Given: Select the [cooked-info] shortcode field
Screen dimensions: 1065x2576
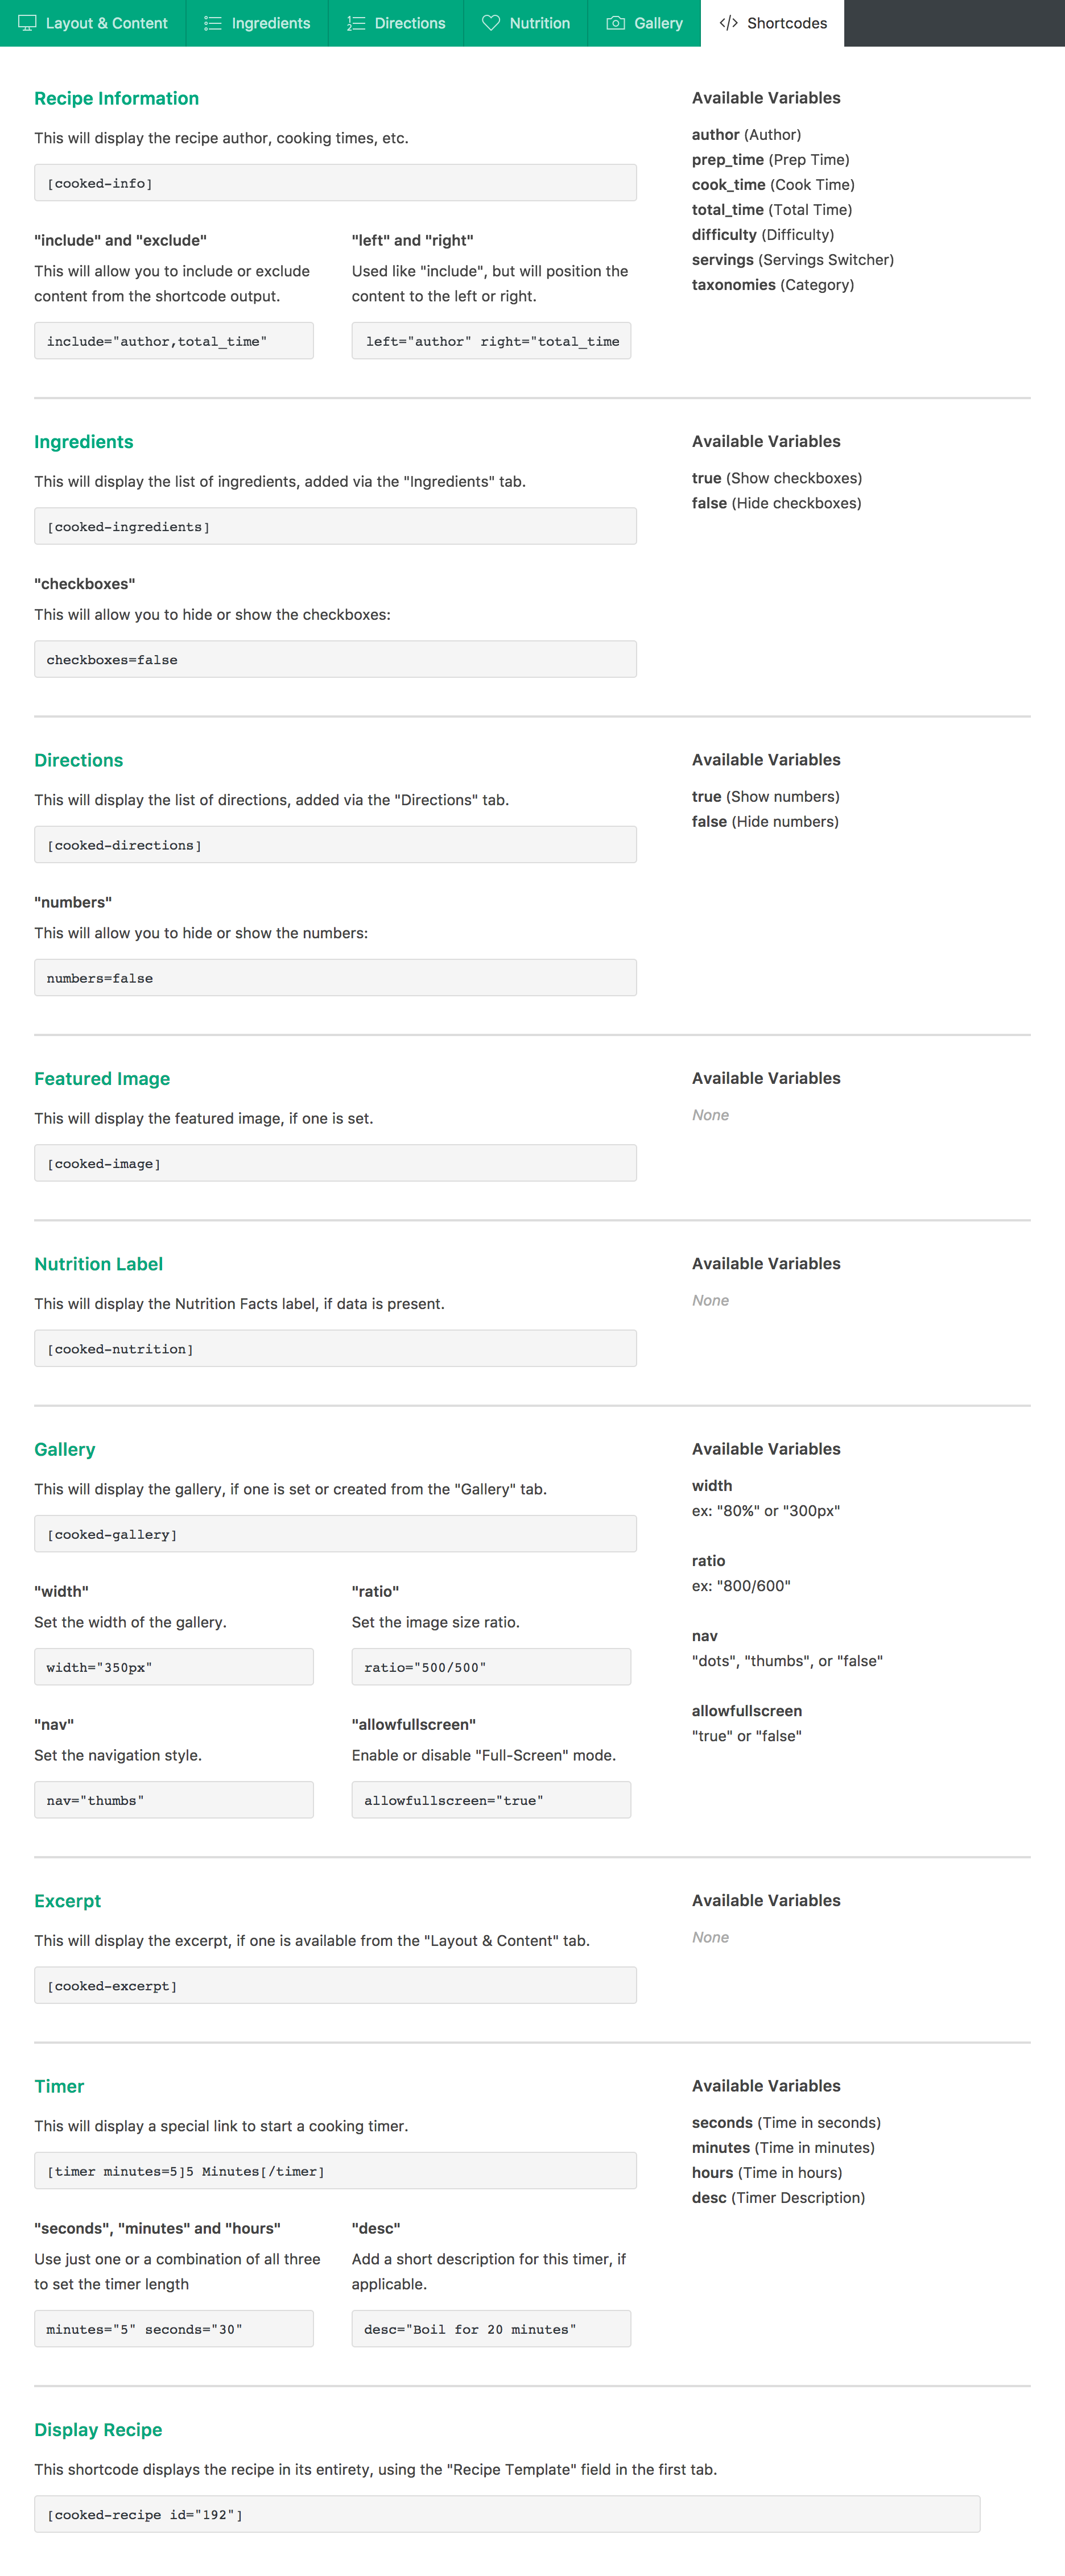Looking at the screenshot, I should (335, 183).
